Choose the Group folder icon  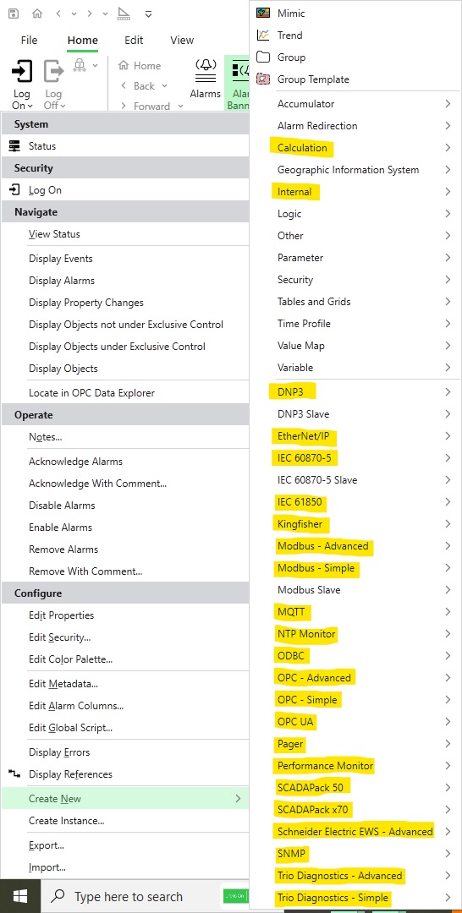(x=263, y=57)
